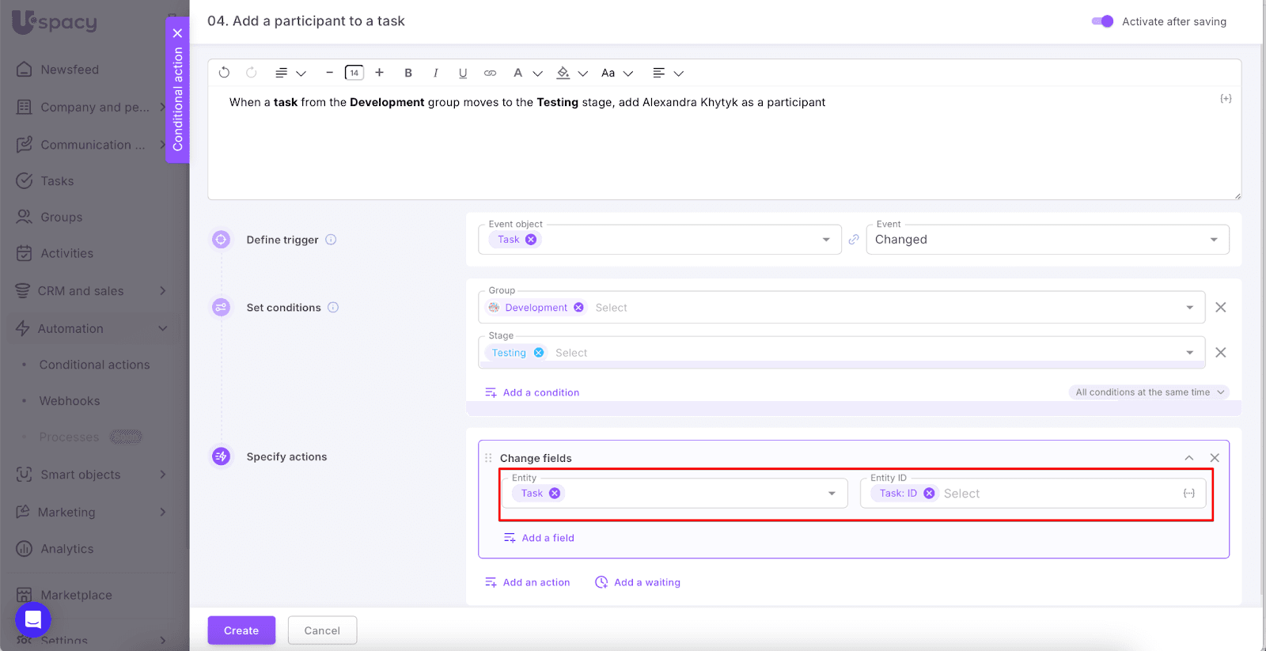
Task: Increase font size with plus icon
Action: click(380, 73)
